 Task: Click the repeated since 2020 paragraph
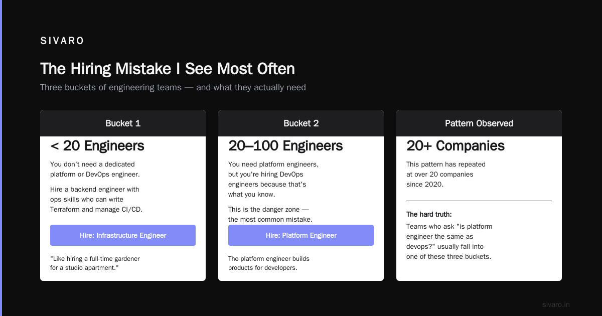(x=446, y=174)
